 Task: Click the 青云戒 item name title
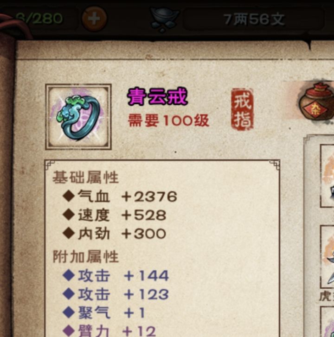(157, 96)
